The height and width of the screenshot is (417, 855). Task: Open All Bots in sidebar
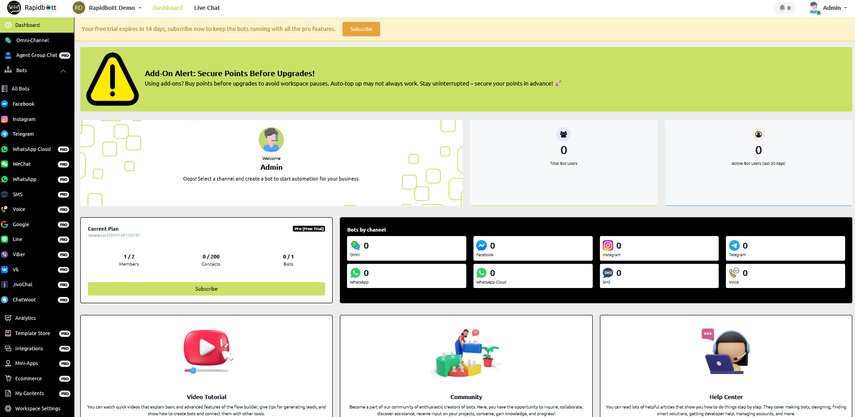21,89
